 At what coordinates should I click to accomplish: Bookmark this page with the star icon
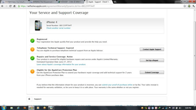[185, 6]
